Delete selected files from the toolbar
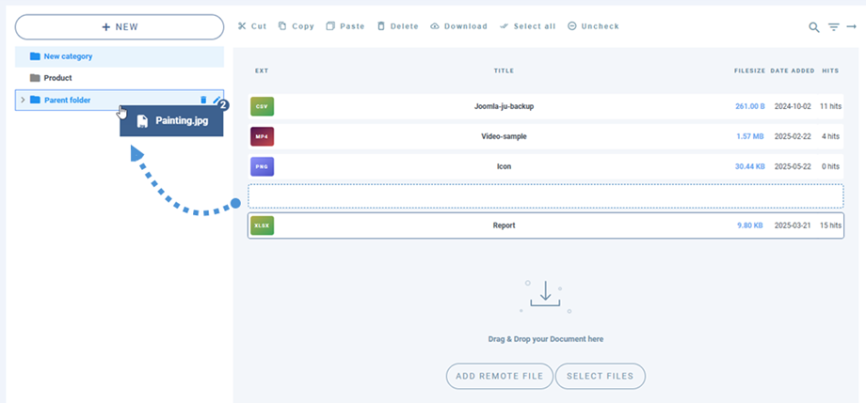 tap(397, 26)
